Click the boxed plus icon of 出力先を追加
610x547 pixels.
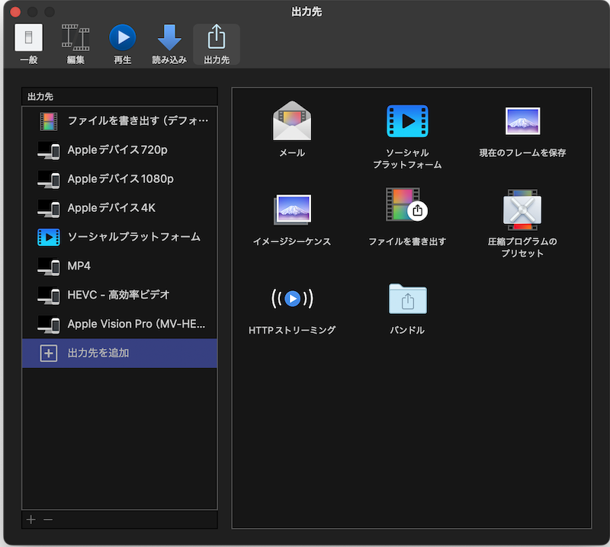(x=49, y=353)
